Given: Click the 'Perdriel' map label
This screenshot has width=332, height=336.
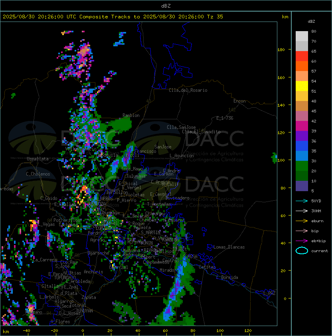Looking at the screenshot, I should (x=97, y=233).
